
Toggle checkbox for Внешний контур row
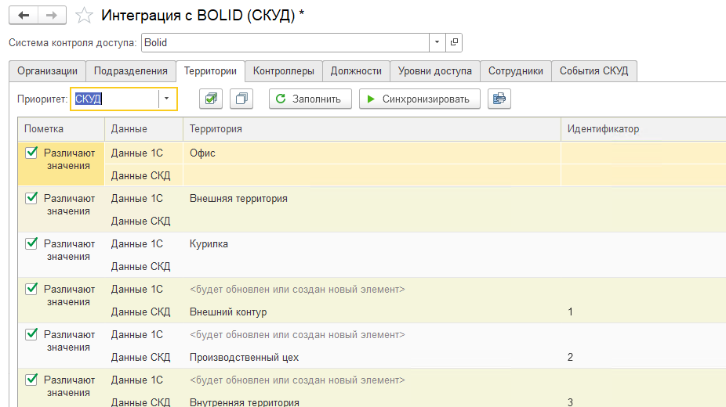[x=32, y=290]
